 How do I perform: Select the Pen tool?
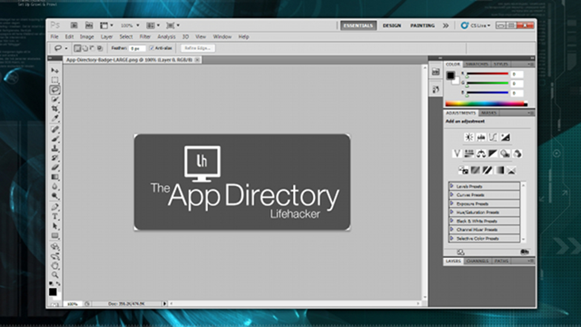click(55, 207)
